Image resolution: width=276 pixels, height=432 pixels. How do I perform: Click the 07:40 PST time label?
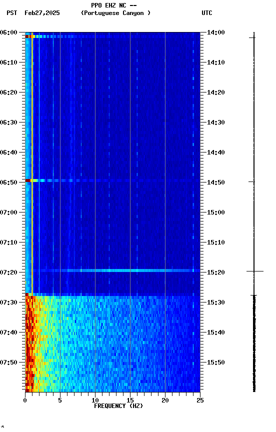(x=8, y=332)
